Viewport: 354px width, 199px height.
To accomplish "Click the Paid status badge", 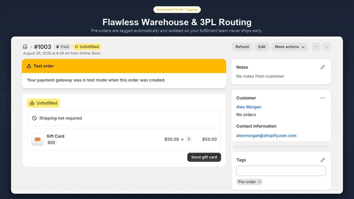I will click(62, 47).
